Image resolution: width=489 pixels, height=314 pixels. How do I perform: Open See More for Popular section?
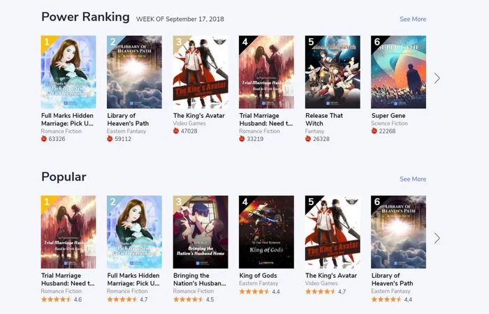point(413,179)
